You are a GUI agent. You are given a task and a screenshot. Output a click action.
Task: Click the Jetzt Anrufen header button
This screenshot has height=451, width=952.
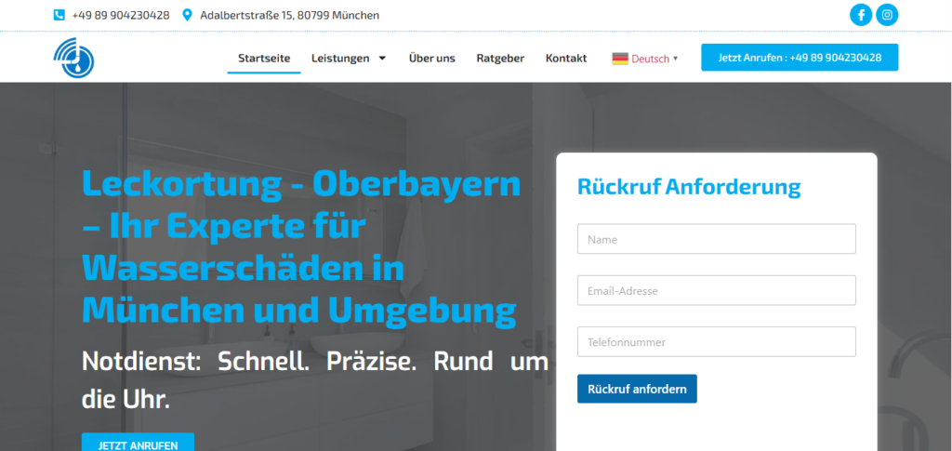tap(800, 58)
